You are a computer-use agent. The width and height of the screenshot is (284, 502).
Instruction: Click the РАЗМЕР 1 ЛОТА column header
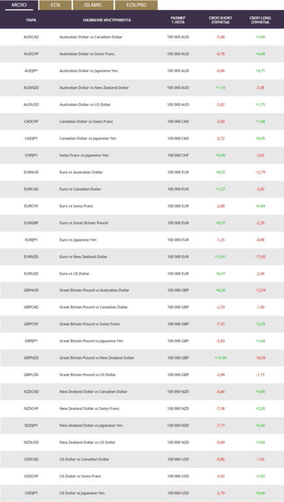point(178,20)
